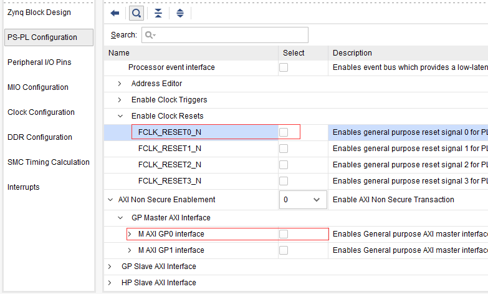Expand the M AXI GP1 interface node
Screen dimensions: 488x294
click(x=130, y=250)
